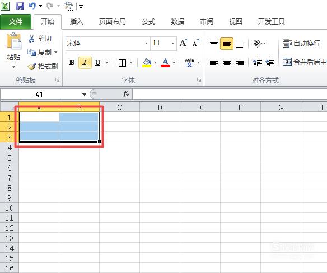Image resolution: width=327 pixels, height=273 pixels.
Task: Click the Save icon in quick access toolbar
Action: pos(20,6)
